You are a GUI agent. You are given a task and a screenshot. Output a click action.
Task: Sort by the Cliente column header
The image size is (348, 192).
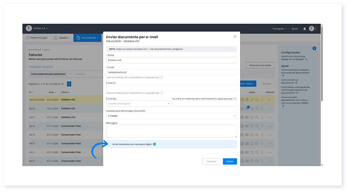[66, 92]
